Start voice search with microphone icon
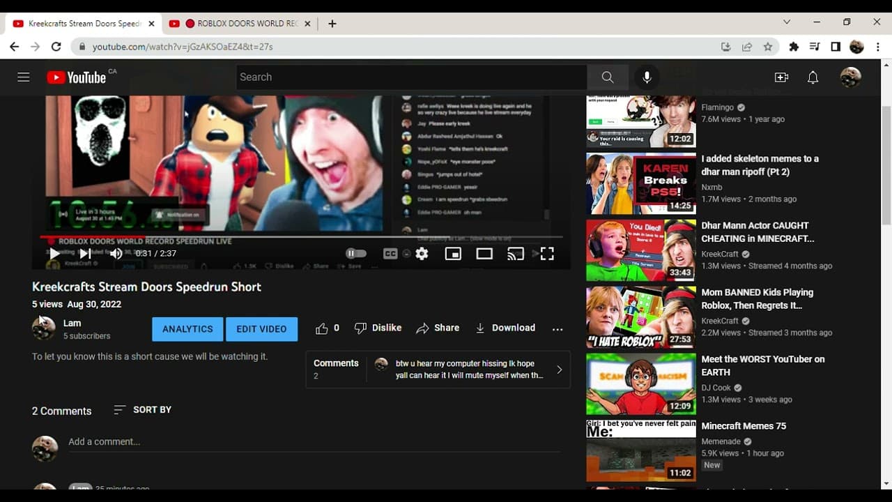Image resolution: width=892 pixels, height=502 pixels. pyautogui.click(x=647, y=77)
